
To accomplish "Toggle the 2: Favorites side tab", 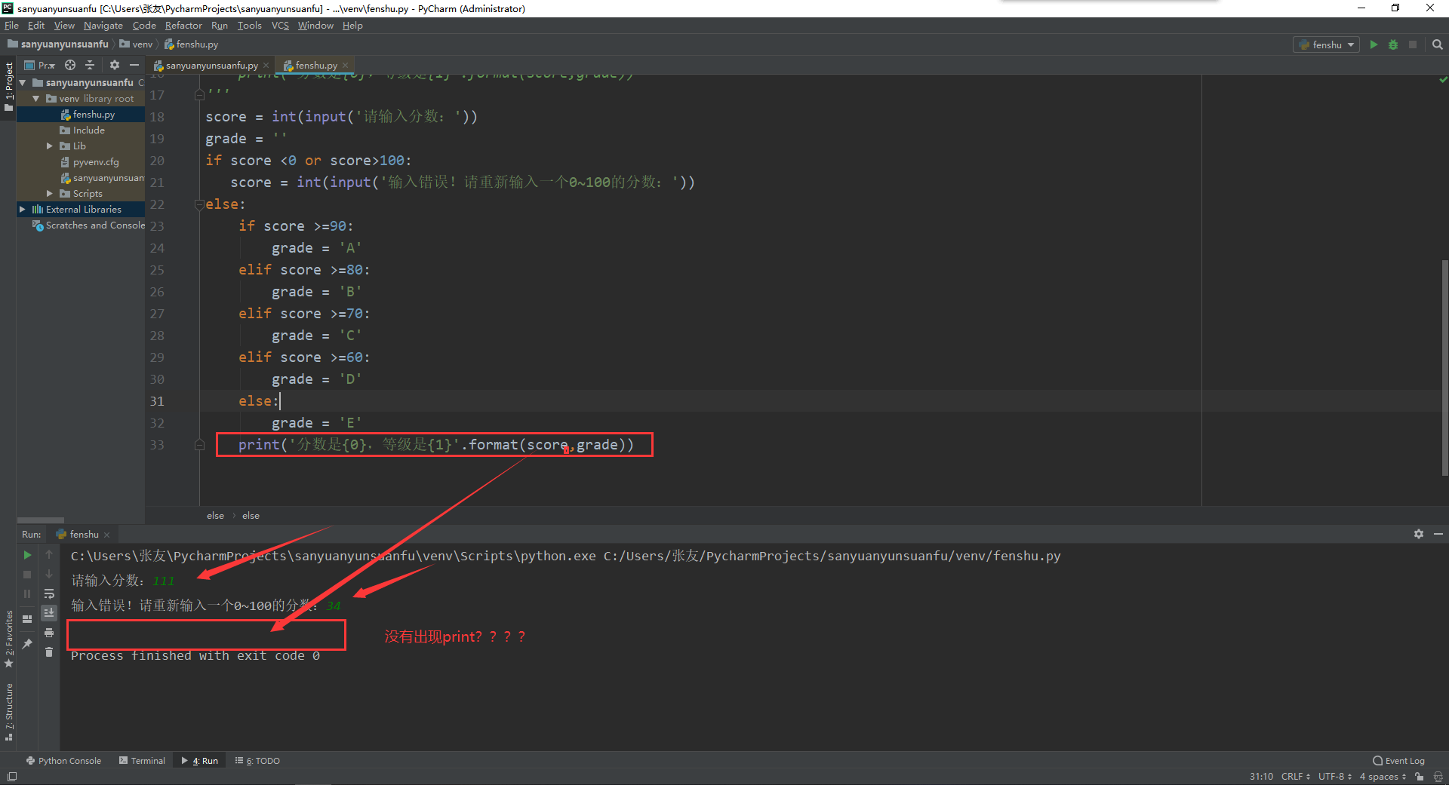I will coord(8,639).
